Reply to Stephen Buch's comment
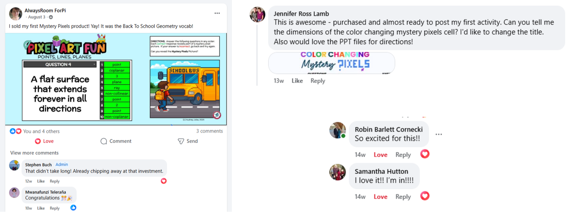 [x=55, y=181]
